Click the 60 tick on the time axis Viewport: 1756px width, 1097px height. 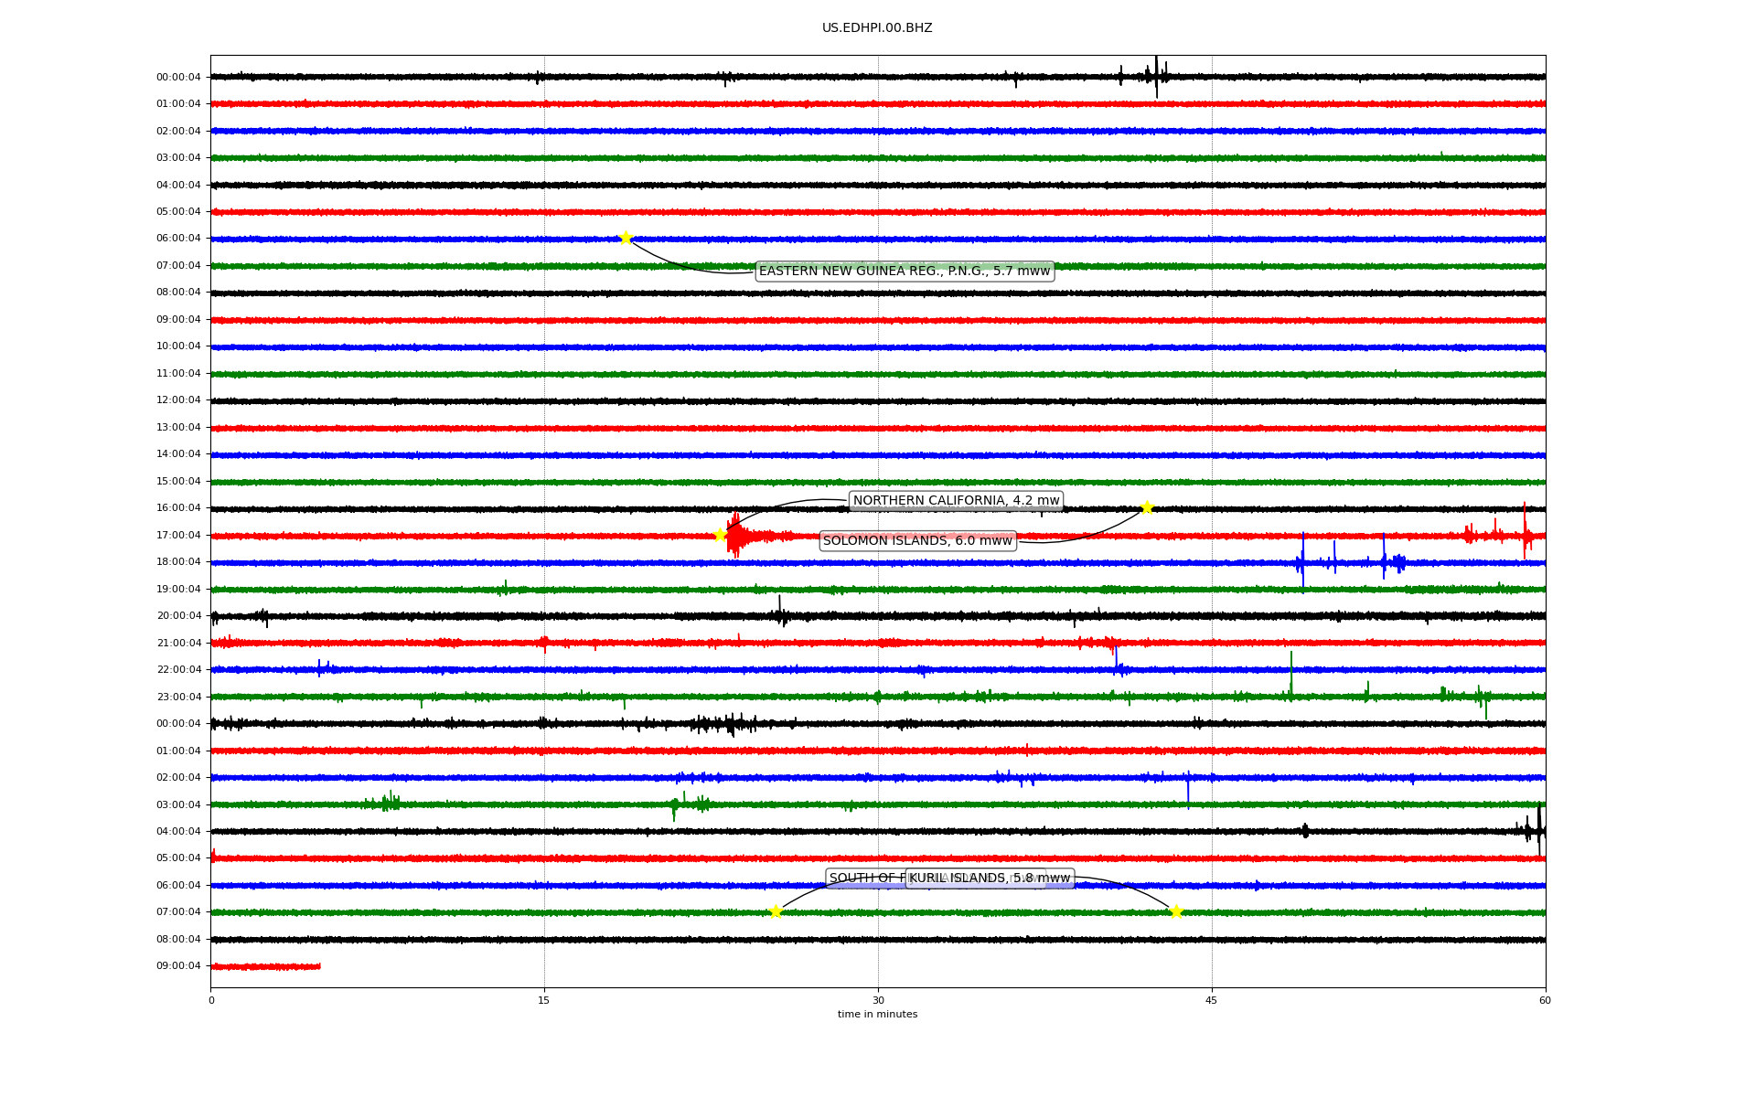click(x=1545, y=1000)
